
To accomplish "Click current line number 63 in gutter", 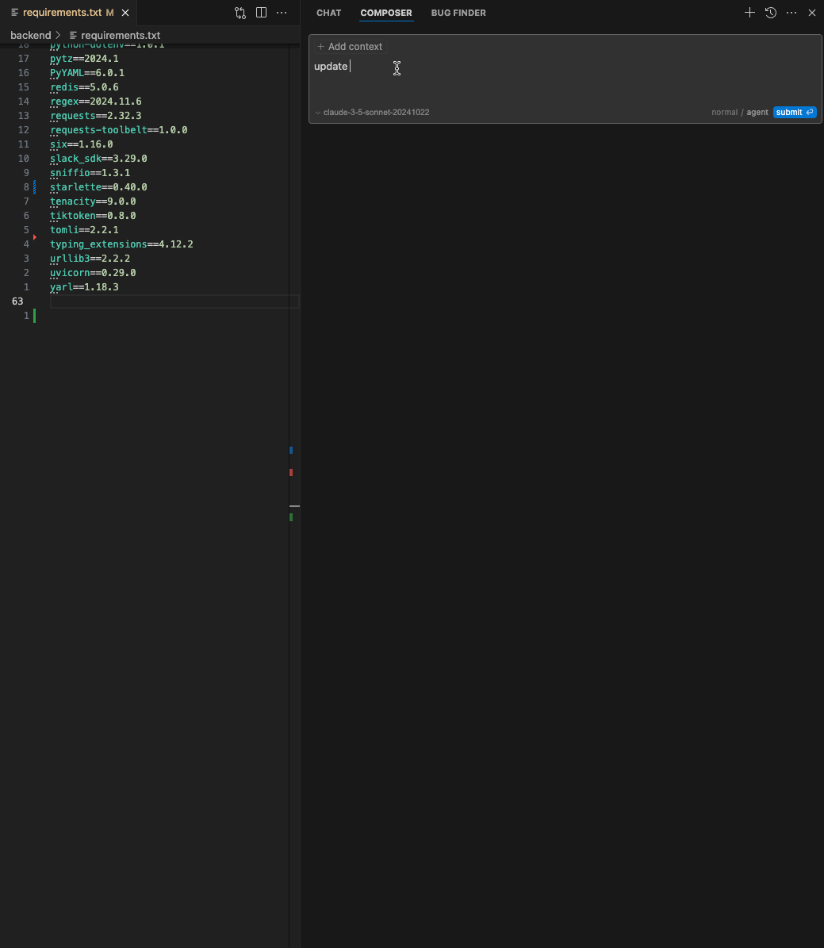I will pos(17,301).
